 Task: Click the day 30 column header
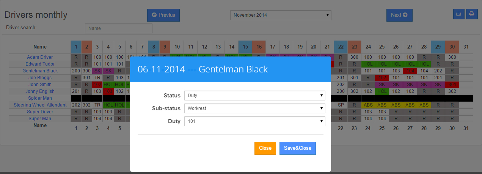coord(452,47)
